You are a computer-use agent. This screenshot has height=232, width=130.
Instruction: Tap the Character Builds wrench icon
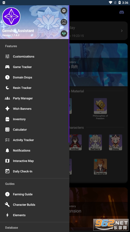point(7,205)
